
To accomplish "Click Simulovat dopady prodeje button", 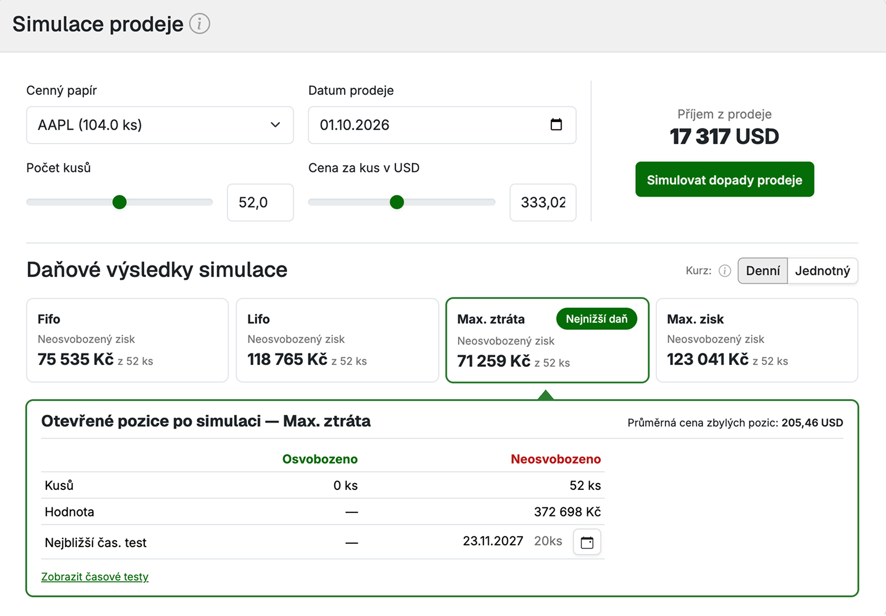I will click(724, 179).
